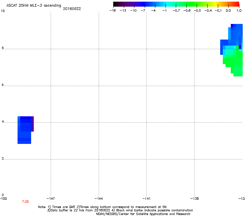The width and height of the screenshot is (245, 216).
Task: Click the latitude axis label 10
Action: [3, 11]
